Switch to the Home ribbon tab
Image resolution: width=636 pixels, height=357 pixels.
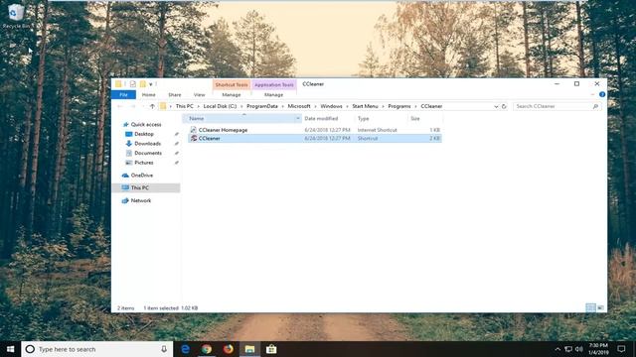pos(148,95)
